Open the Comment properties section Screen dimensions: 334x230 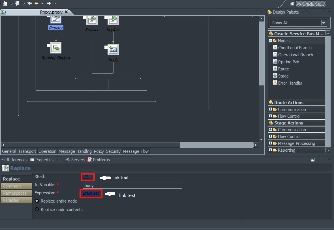(x=16, y=186)
